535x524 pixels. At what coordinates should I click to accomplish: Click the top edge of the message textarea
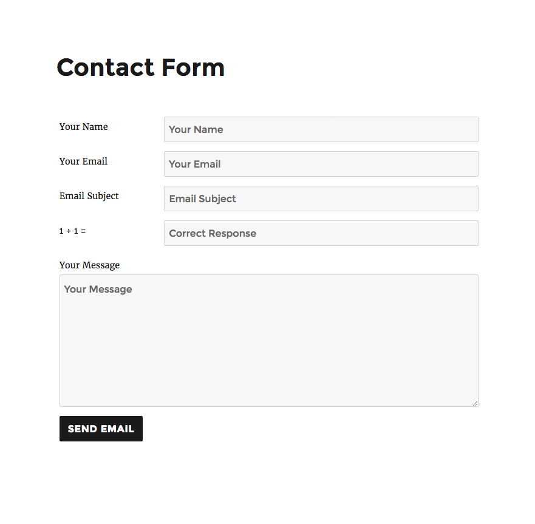click(268, 274)
